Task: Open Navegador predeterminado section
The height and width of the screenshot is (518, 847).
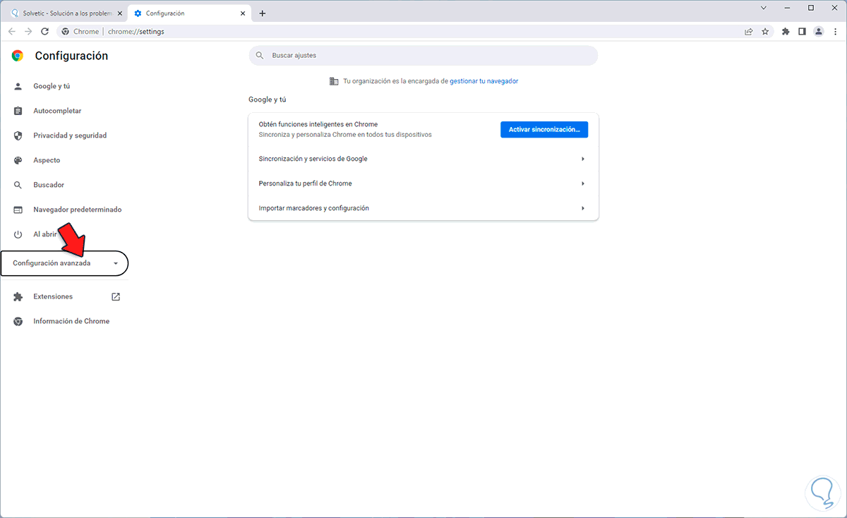Action: coord(78,210)
